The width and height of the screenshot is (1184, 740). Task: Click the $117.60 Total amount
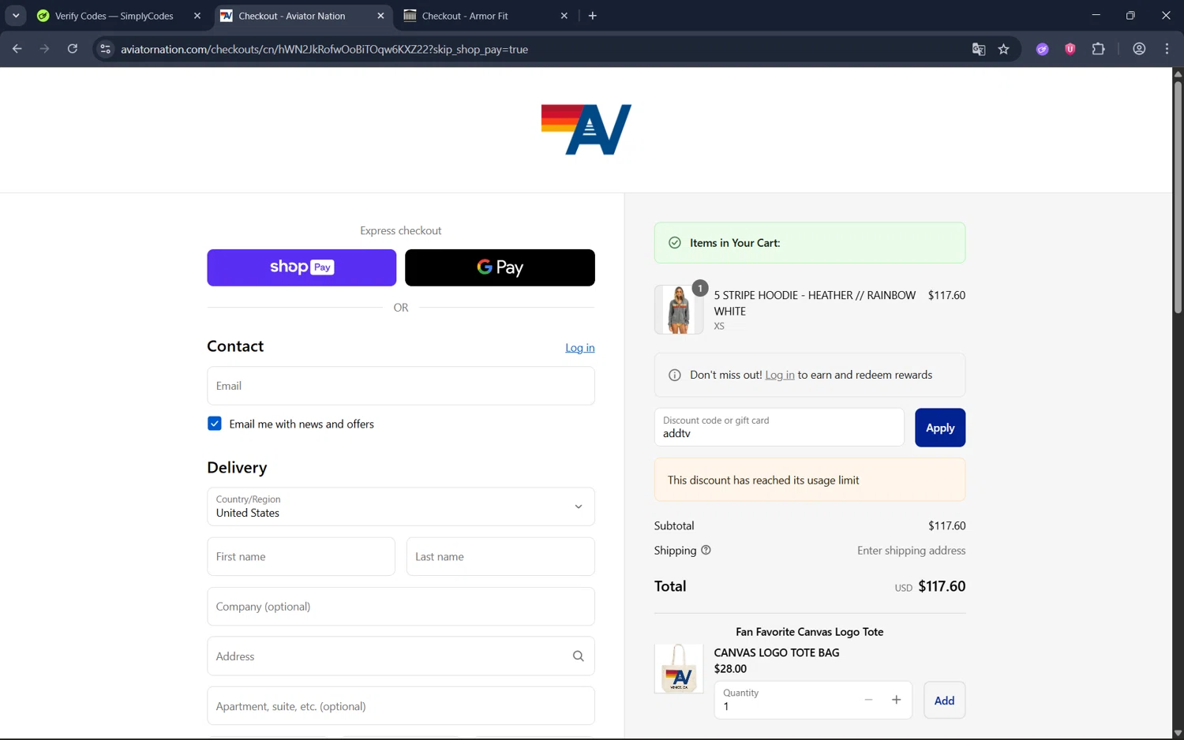tap(942, 586)
